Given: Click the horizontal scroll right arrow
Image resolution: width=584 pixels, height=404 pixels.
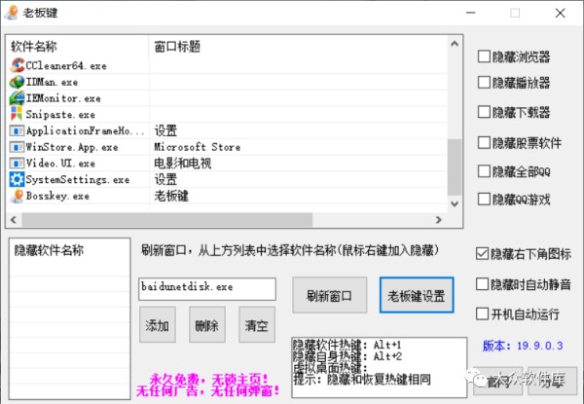Looking at the screenshot, I should point(439,220).
